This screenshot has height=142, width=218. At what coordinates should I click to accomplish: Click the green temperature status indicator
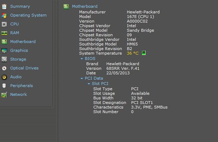pos(144,53)
